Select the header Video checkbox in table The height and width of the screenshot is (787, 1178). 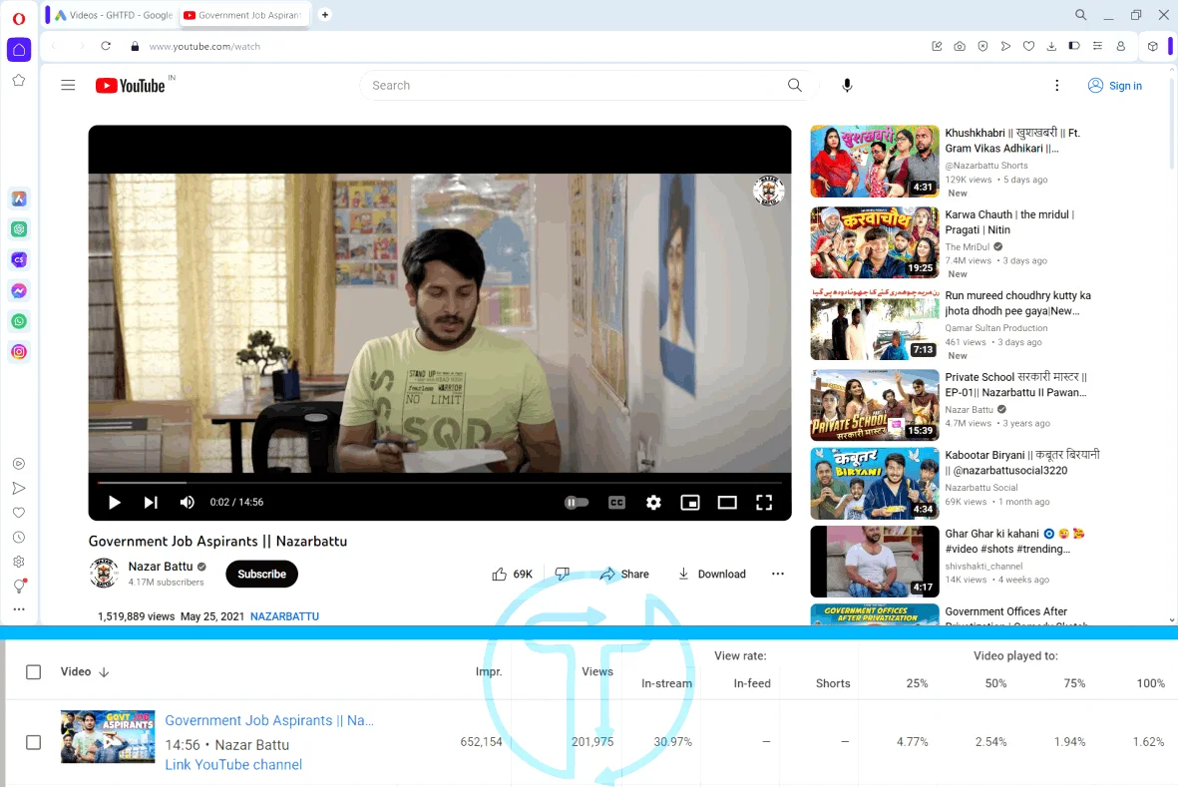click(33, 672)
